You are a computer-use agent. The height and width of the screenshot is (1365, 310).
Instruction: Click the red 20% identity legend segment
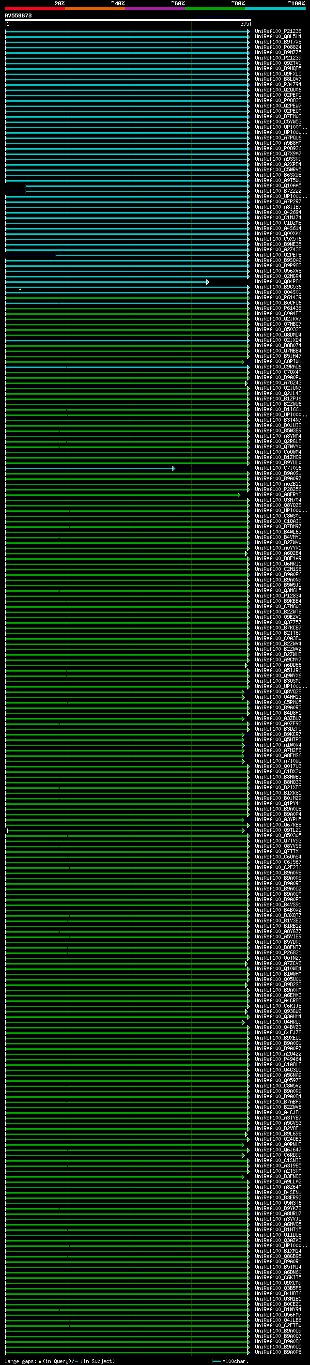35,9
